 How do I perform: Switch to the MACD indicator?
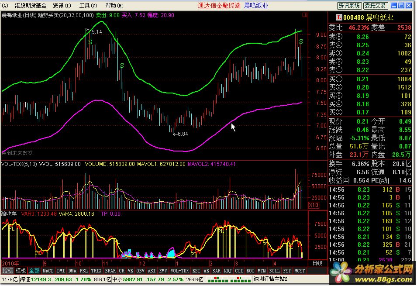[x=48, y=271]
